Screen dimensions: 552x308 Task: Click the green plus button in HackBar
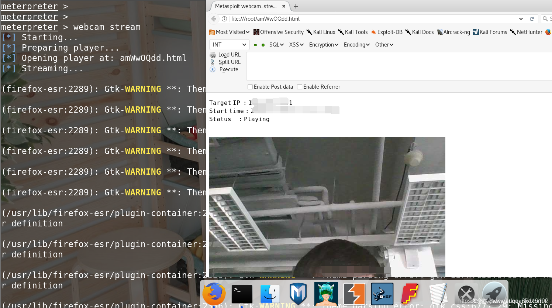pos(263,45)
